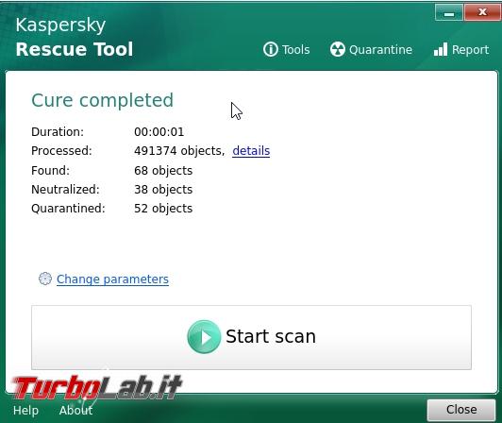Image resolution: width=502 pixels, height=423 pixels.
Task: Open the Change parameters link
Action: 112,279
